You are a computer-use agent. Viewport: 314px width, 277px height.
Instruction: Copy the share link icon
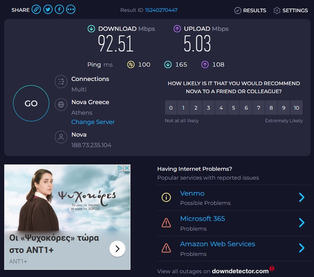pyautogui.click(x=36, y=10)
